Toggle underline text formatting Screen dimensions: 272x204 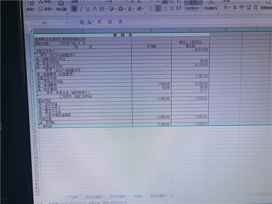(88, 9)
